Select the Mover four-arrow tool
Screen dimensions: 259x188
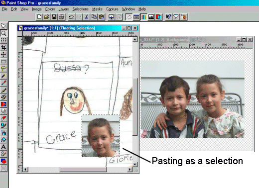point(3,54)
